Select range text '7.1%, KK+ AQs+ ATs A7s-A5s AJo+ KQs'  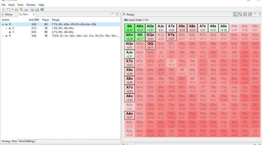[x=74, y=24]
